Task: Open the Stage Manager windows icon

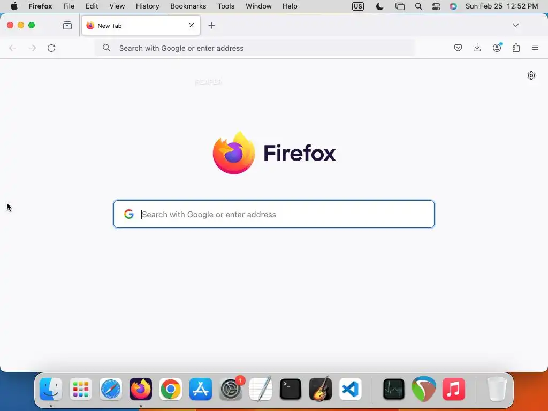Action: (400, 6)
